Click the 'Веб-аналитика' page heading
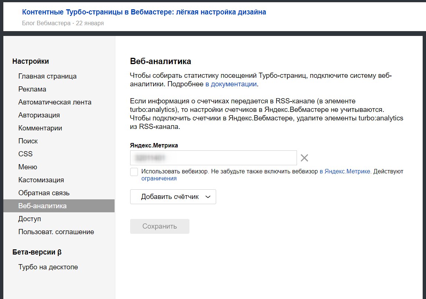The width and height of the screenshot is (426, 299). (160, 61)
